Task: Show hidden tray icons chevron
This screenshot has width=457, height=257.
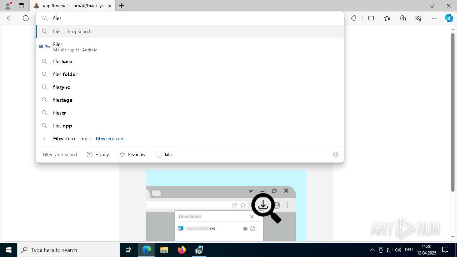Action: [372, 250]
